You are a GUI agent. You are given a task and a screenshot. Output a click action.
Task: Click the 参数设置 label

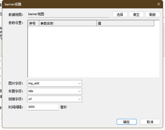[x=16, y=23]
